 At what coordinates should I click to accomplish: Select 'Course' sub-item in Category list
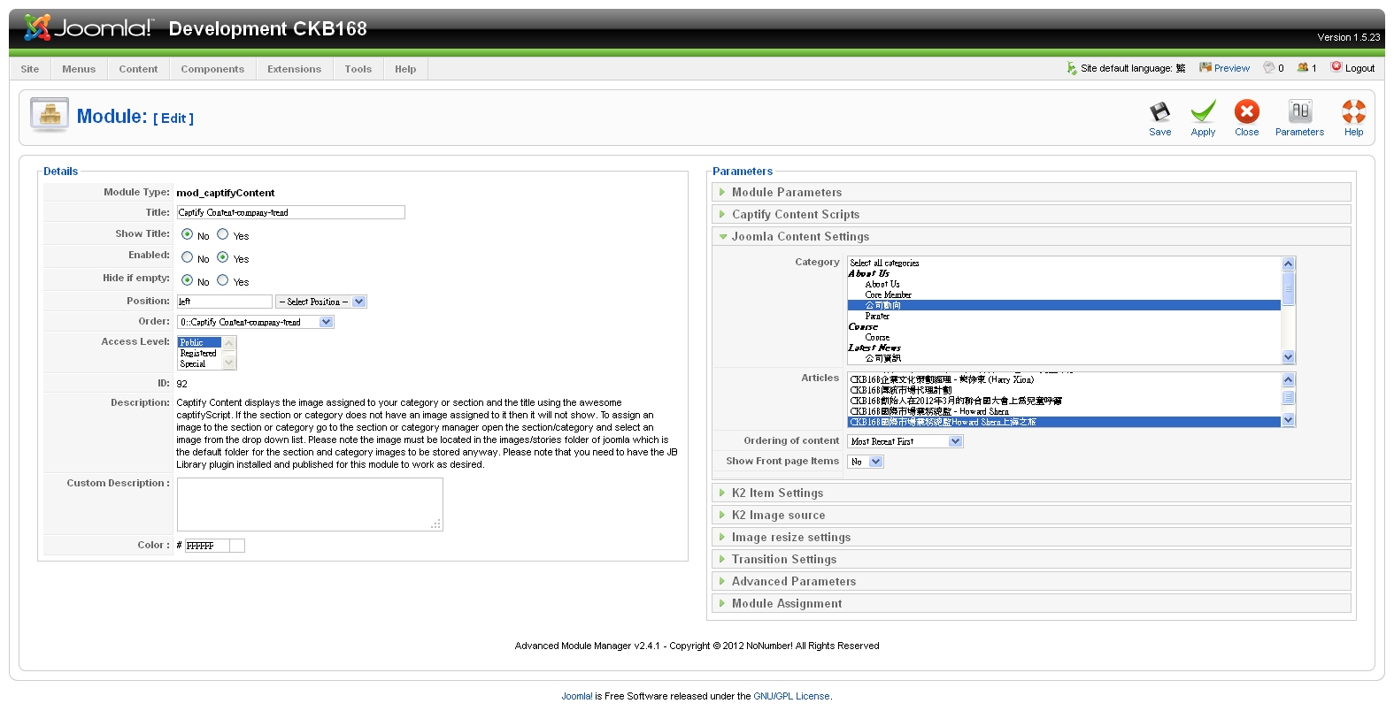(x=1065, y=337)
